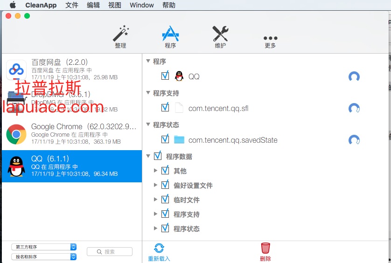The height and width of the screenshot is (263, 391).
Task: Toggle the 其他 checkbox
Action: (165, 170)
